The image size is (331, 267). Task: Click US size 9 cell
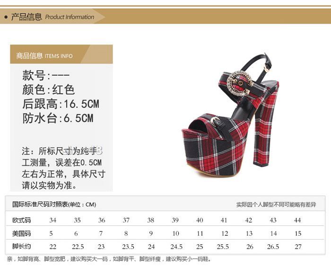pos(151,233)
